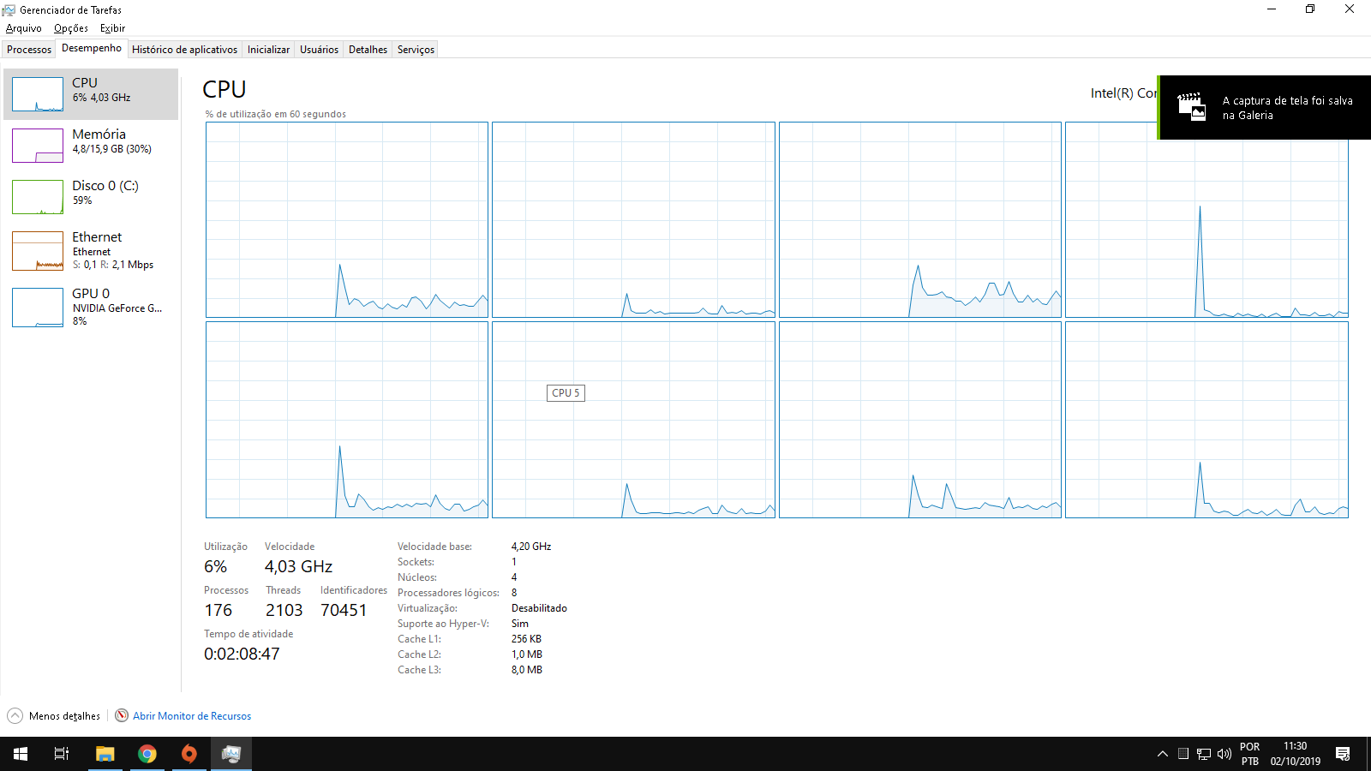Open the Inicializar tab
Screen dimensions: 1371x771
[x=268, y=50]
